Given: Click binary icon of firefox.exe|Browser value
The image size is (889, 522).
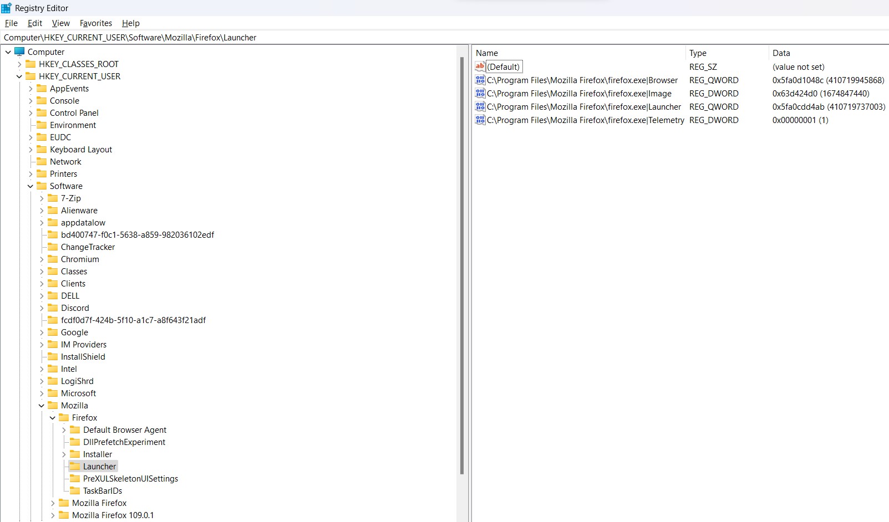Looking at the screenshot, I should [480, 80].
